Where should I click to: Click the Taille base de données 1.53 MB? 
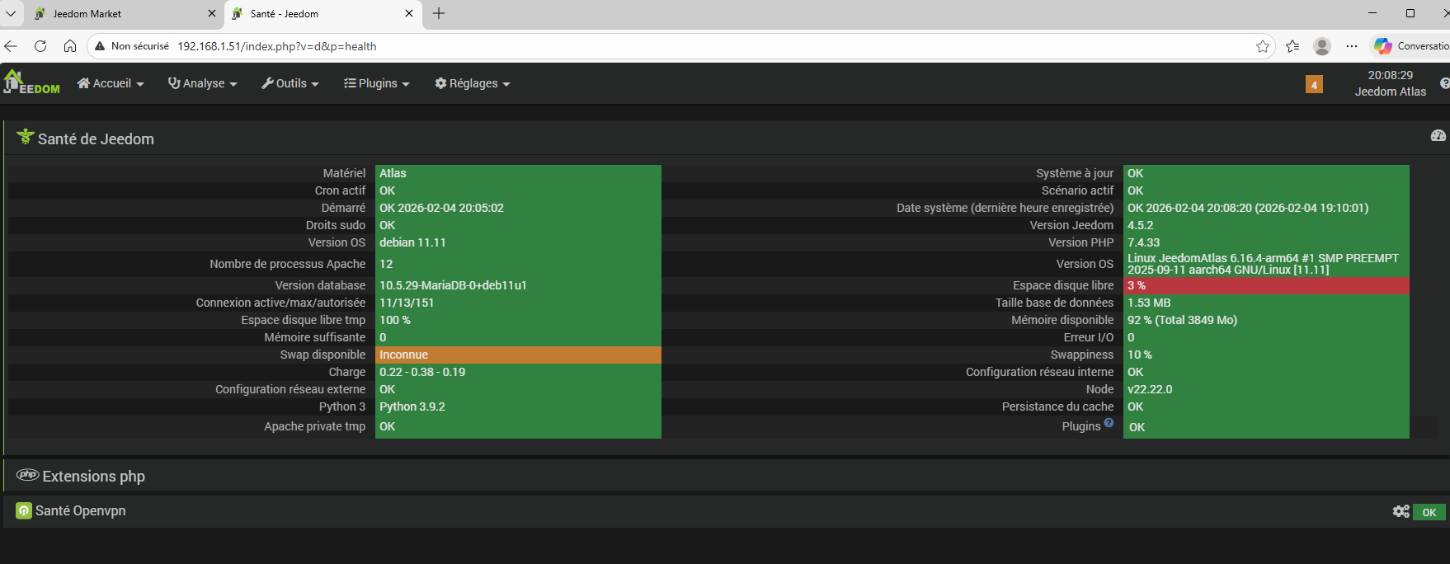tap(1266, 303)
